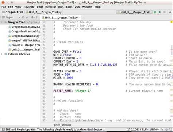Start debugging with the bug icon
173x132 pixels.
pyautogui.click(x=160, y=12)
